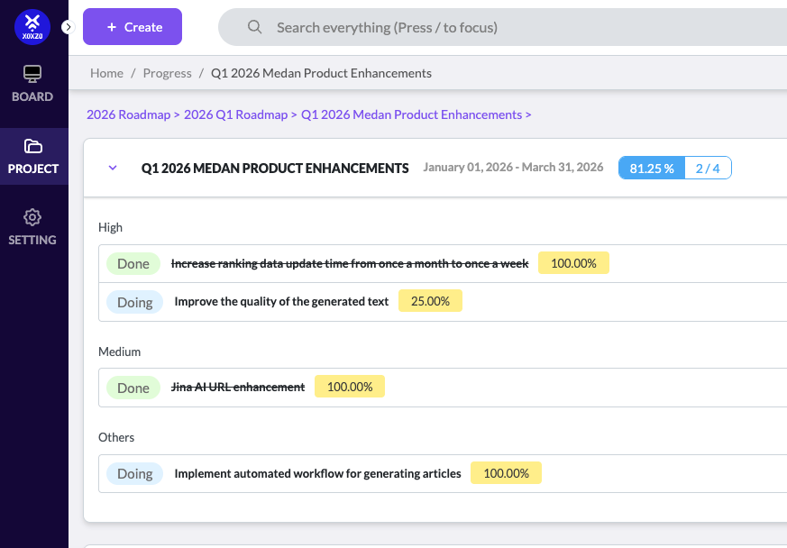
Task: Expand the sidebar with the arrow toggle
Action: tap(69, 27)
